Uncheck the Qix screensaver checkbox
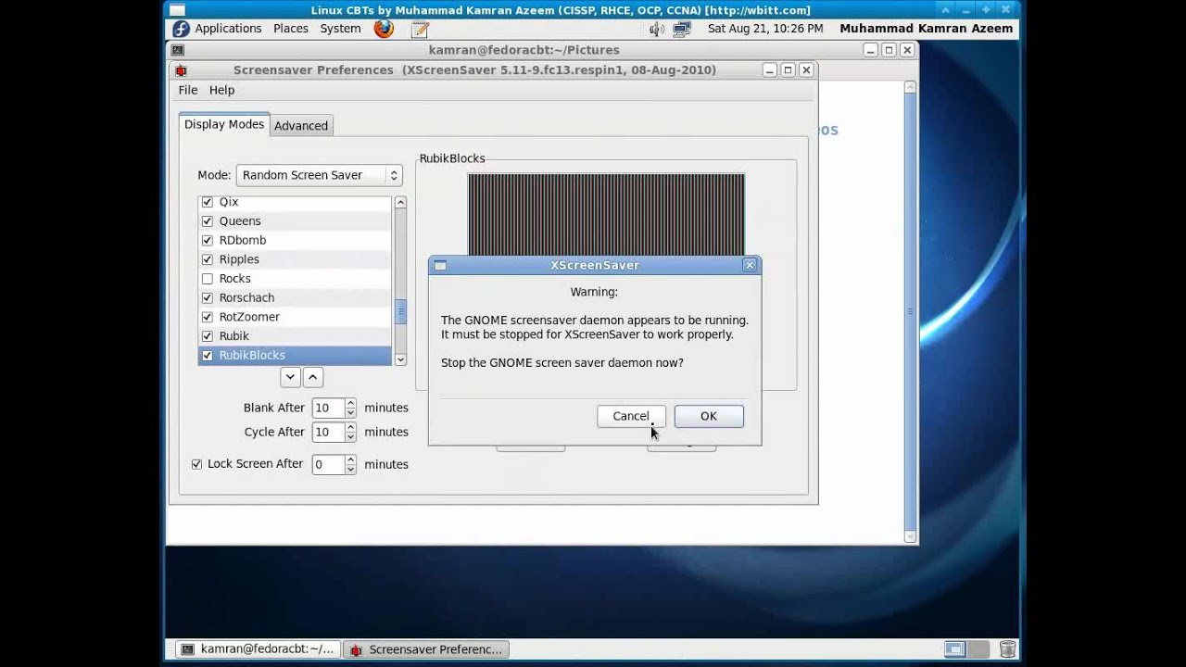 click(x=208, y=202)
